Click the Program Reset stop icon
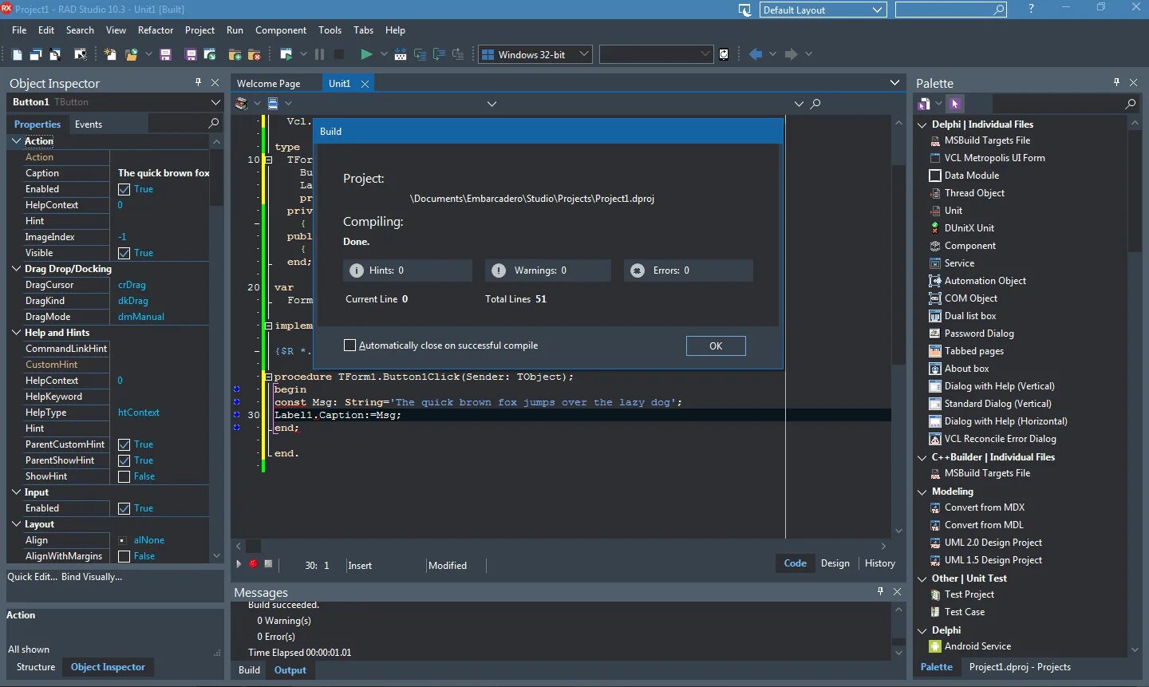The height and width of the screenshot is (687, 1149). (x=339, y=54)
